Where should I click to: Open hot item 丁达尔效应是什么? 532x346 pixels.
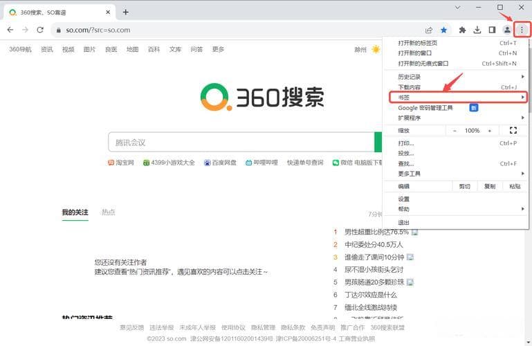pos(371,295)
